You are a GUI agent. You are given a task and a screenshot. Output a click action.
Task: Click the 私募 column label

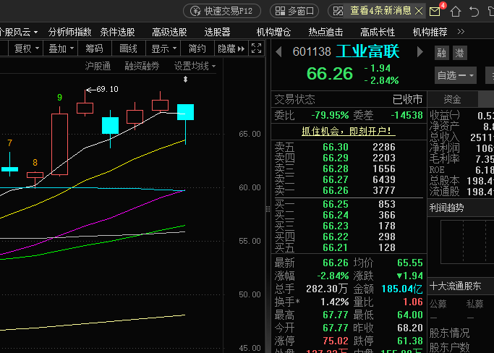[474, 304]
